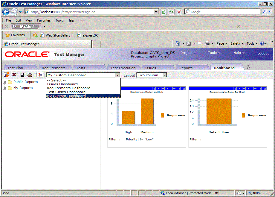Move Requirements Medium and High chart left
The image size is (275, 197).
point(154,89)
